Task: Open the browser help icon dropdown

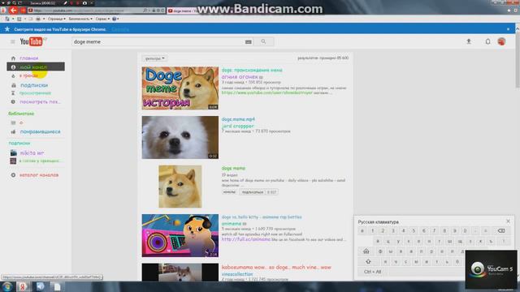Action: [115, 19]
